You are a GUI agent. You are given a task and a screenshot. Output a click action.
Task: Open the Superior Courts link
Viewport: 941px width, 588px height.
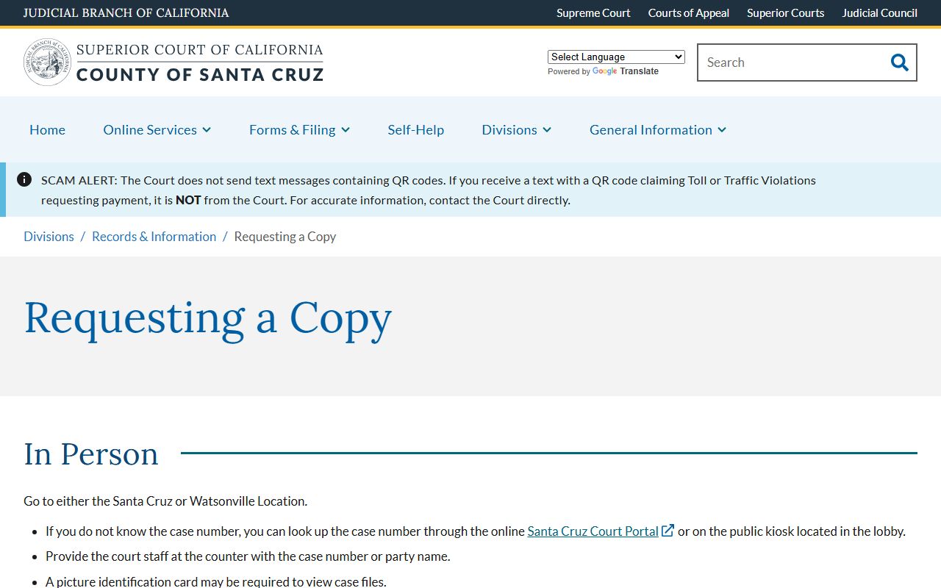click(x=785, y=12)
